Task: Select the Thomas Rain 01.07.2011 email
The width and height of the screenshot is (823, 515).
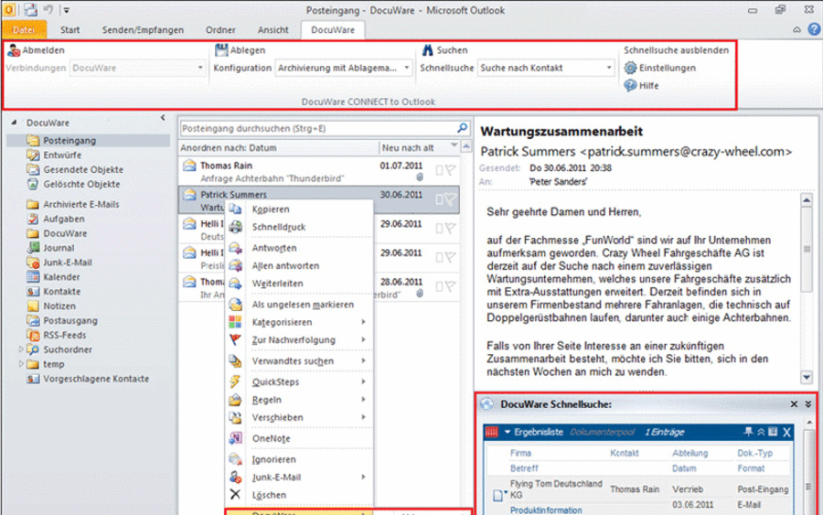Action: pos(318,171)
